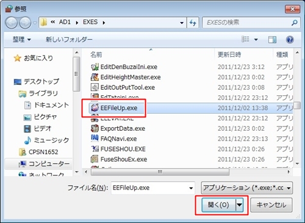Click the refresh button beside address bar
Image resolution: width=305 pixels, height=223 pixels.
click(193, 23)
